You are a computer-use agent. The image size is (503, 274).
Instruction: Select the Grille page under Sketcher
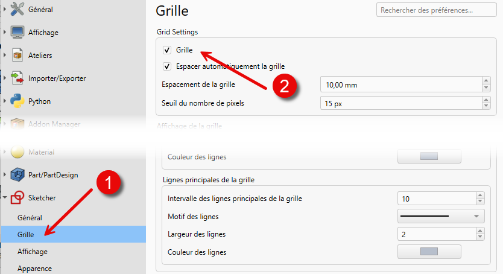pyautogui.click(x=26, y=234)
